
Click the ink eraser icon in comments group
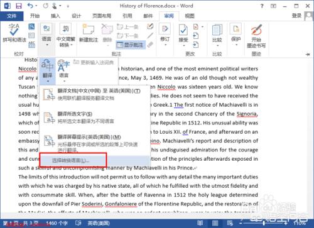[150, 45]
